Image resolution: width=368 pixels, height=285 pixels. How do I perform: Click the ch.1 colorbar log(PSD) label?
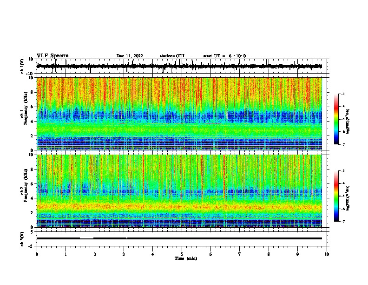point(348,121)
